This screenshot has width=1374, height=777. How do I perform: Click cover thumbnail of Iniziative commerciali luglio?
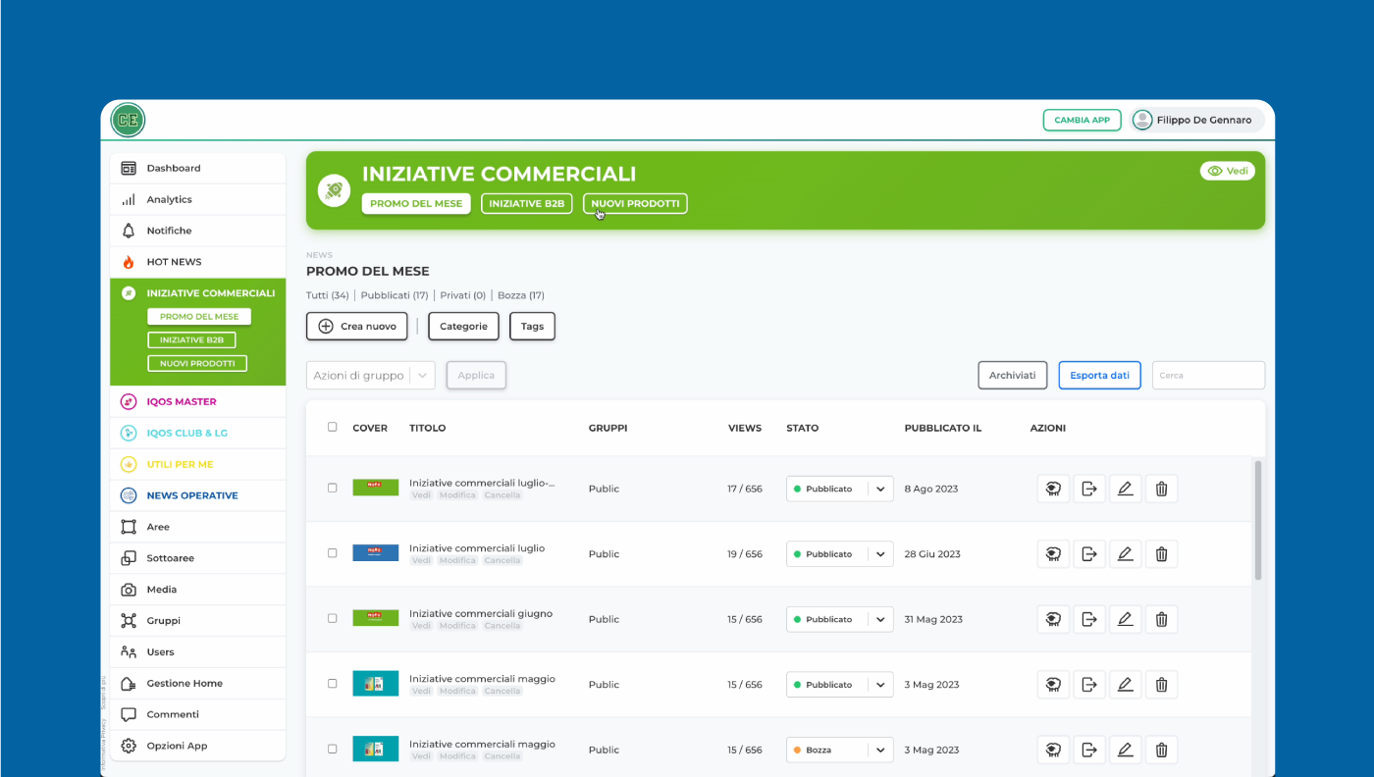pyautogui.click(x=376, y=553)
